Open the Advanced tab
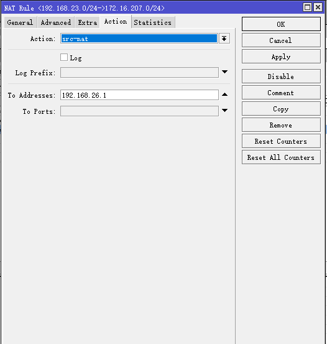 (56, 22)
